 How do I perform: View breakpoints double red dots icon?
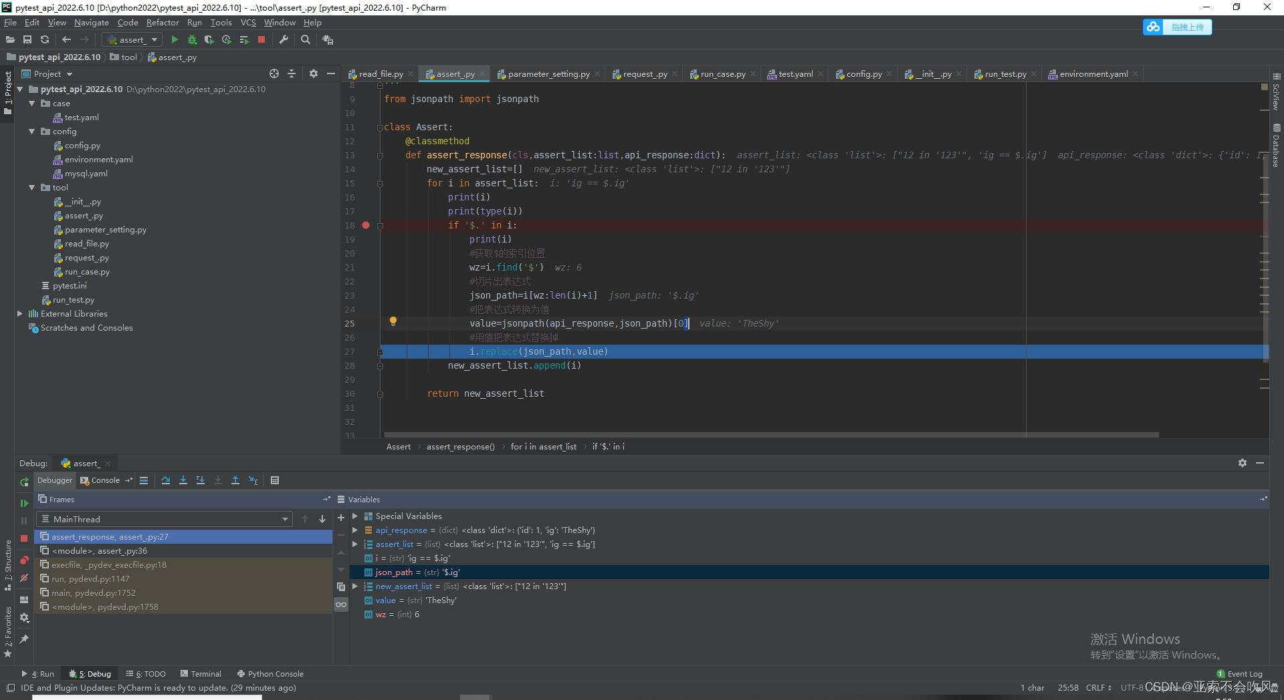coord(24,560)
